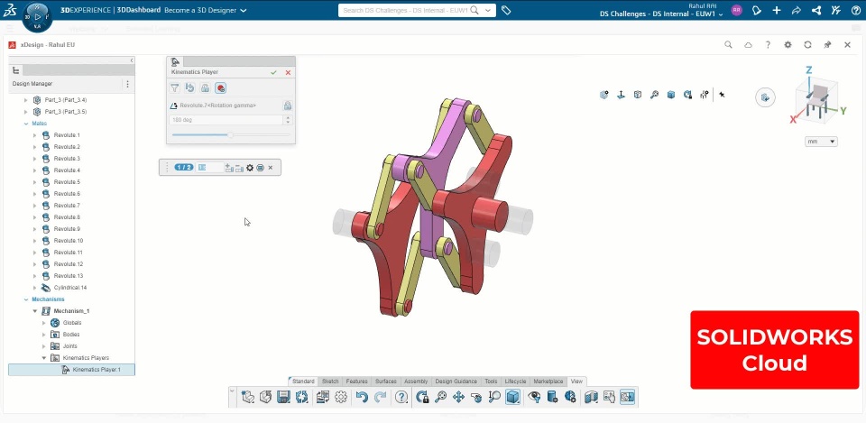Viewport: 866px width, 423px height.
Task: Click the Redo arrow in the bottom toolbar
Action: tap(380, 397)
